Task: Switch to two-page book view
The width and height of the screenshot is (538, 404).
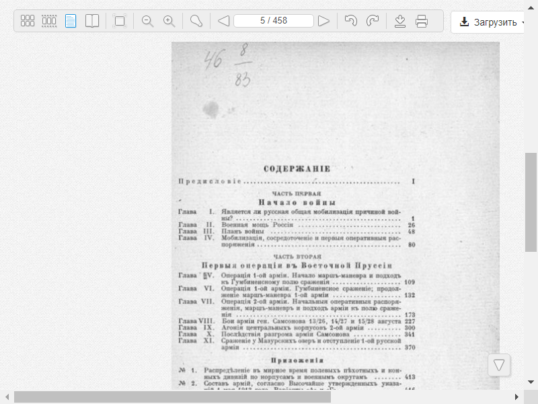Action: (x=92, y=21)
